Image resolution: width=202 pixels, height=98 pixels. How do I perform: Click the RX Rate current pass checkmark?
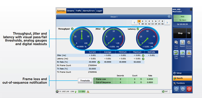[99, 62]
